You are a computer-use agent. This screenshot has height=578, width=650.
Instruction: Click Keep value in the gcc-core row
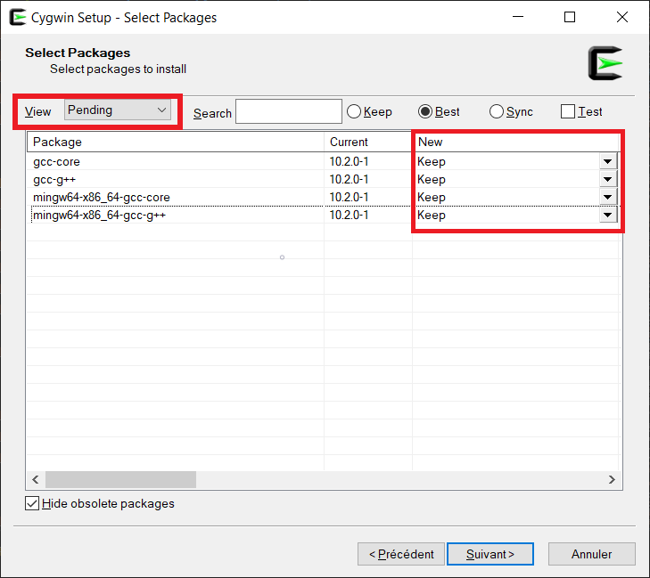click(x=432, y=161)
